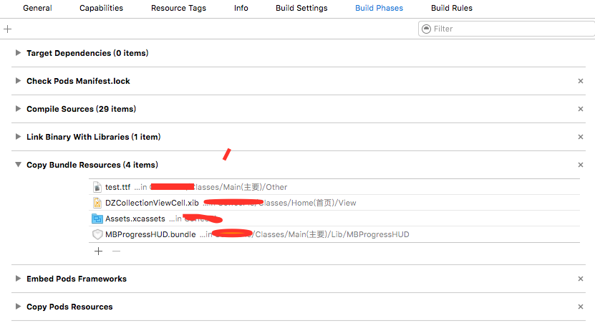The height and width of the screenshot is (326, 595).
Task: Go to the Build Rules tab
Action: coord(451,8)
